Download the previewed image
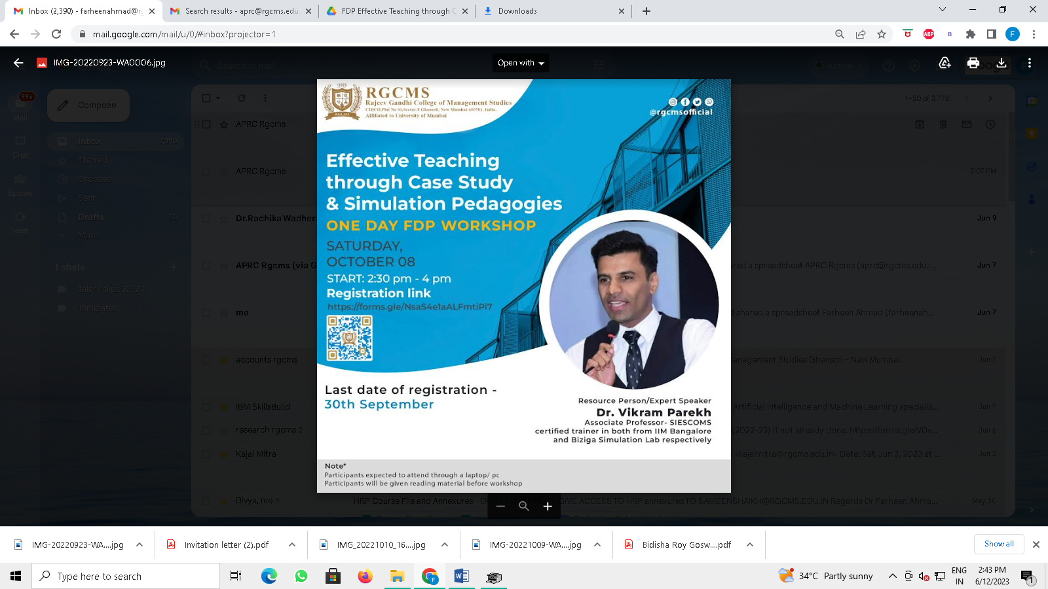 click(1001, 63)
